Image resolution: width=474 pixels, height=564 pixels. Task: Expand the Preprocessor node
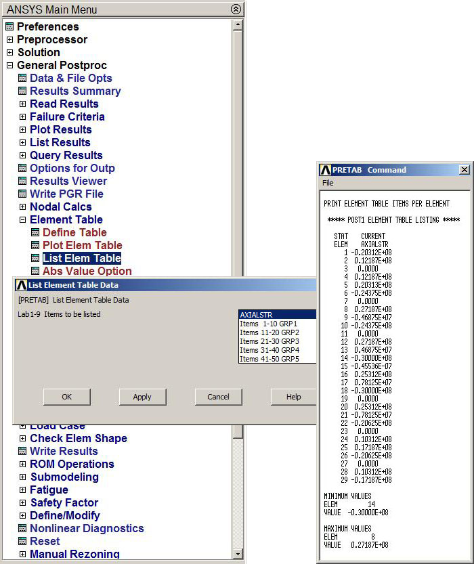[9, 39]
